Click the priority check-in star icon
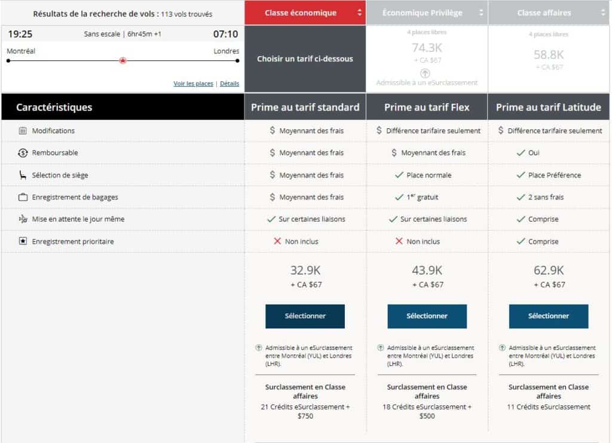 click(x=23, y=241)
